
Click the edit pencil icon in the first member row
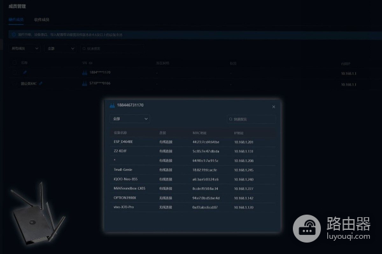click(x=24, y=72)
